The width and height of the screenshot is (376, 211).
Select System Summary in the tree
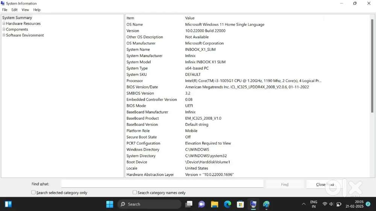pos(17,18)
